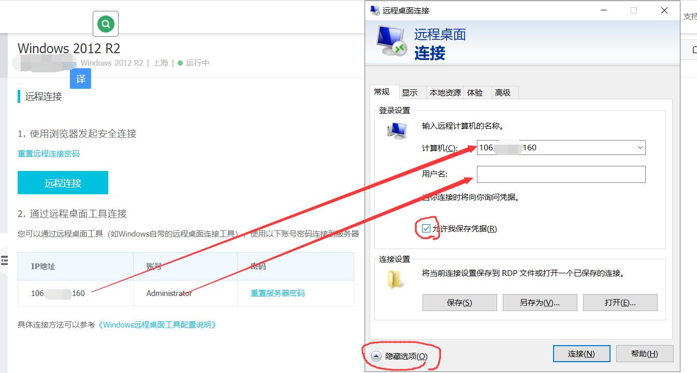697x373 pixels.
Task: Click the blue 远程连接 button on webpage
Action: (x=63, y=183)
